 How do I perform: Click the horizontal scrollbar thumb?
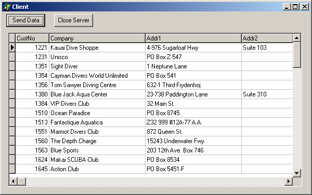[x=22, y=181]
